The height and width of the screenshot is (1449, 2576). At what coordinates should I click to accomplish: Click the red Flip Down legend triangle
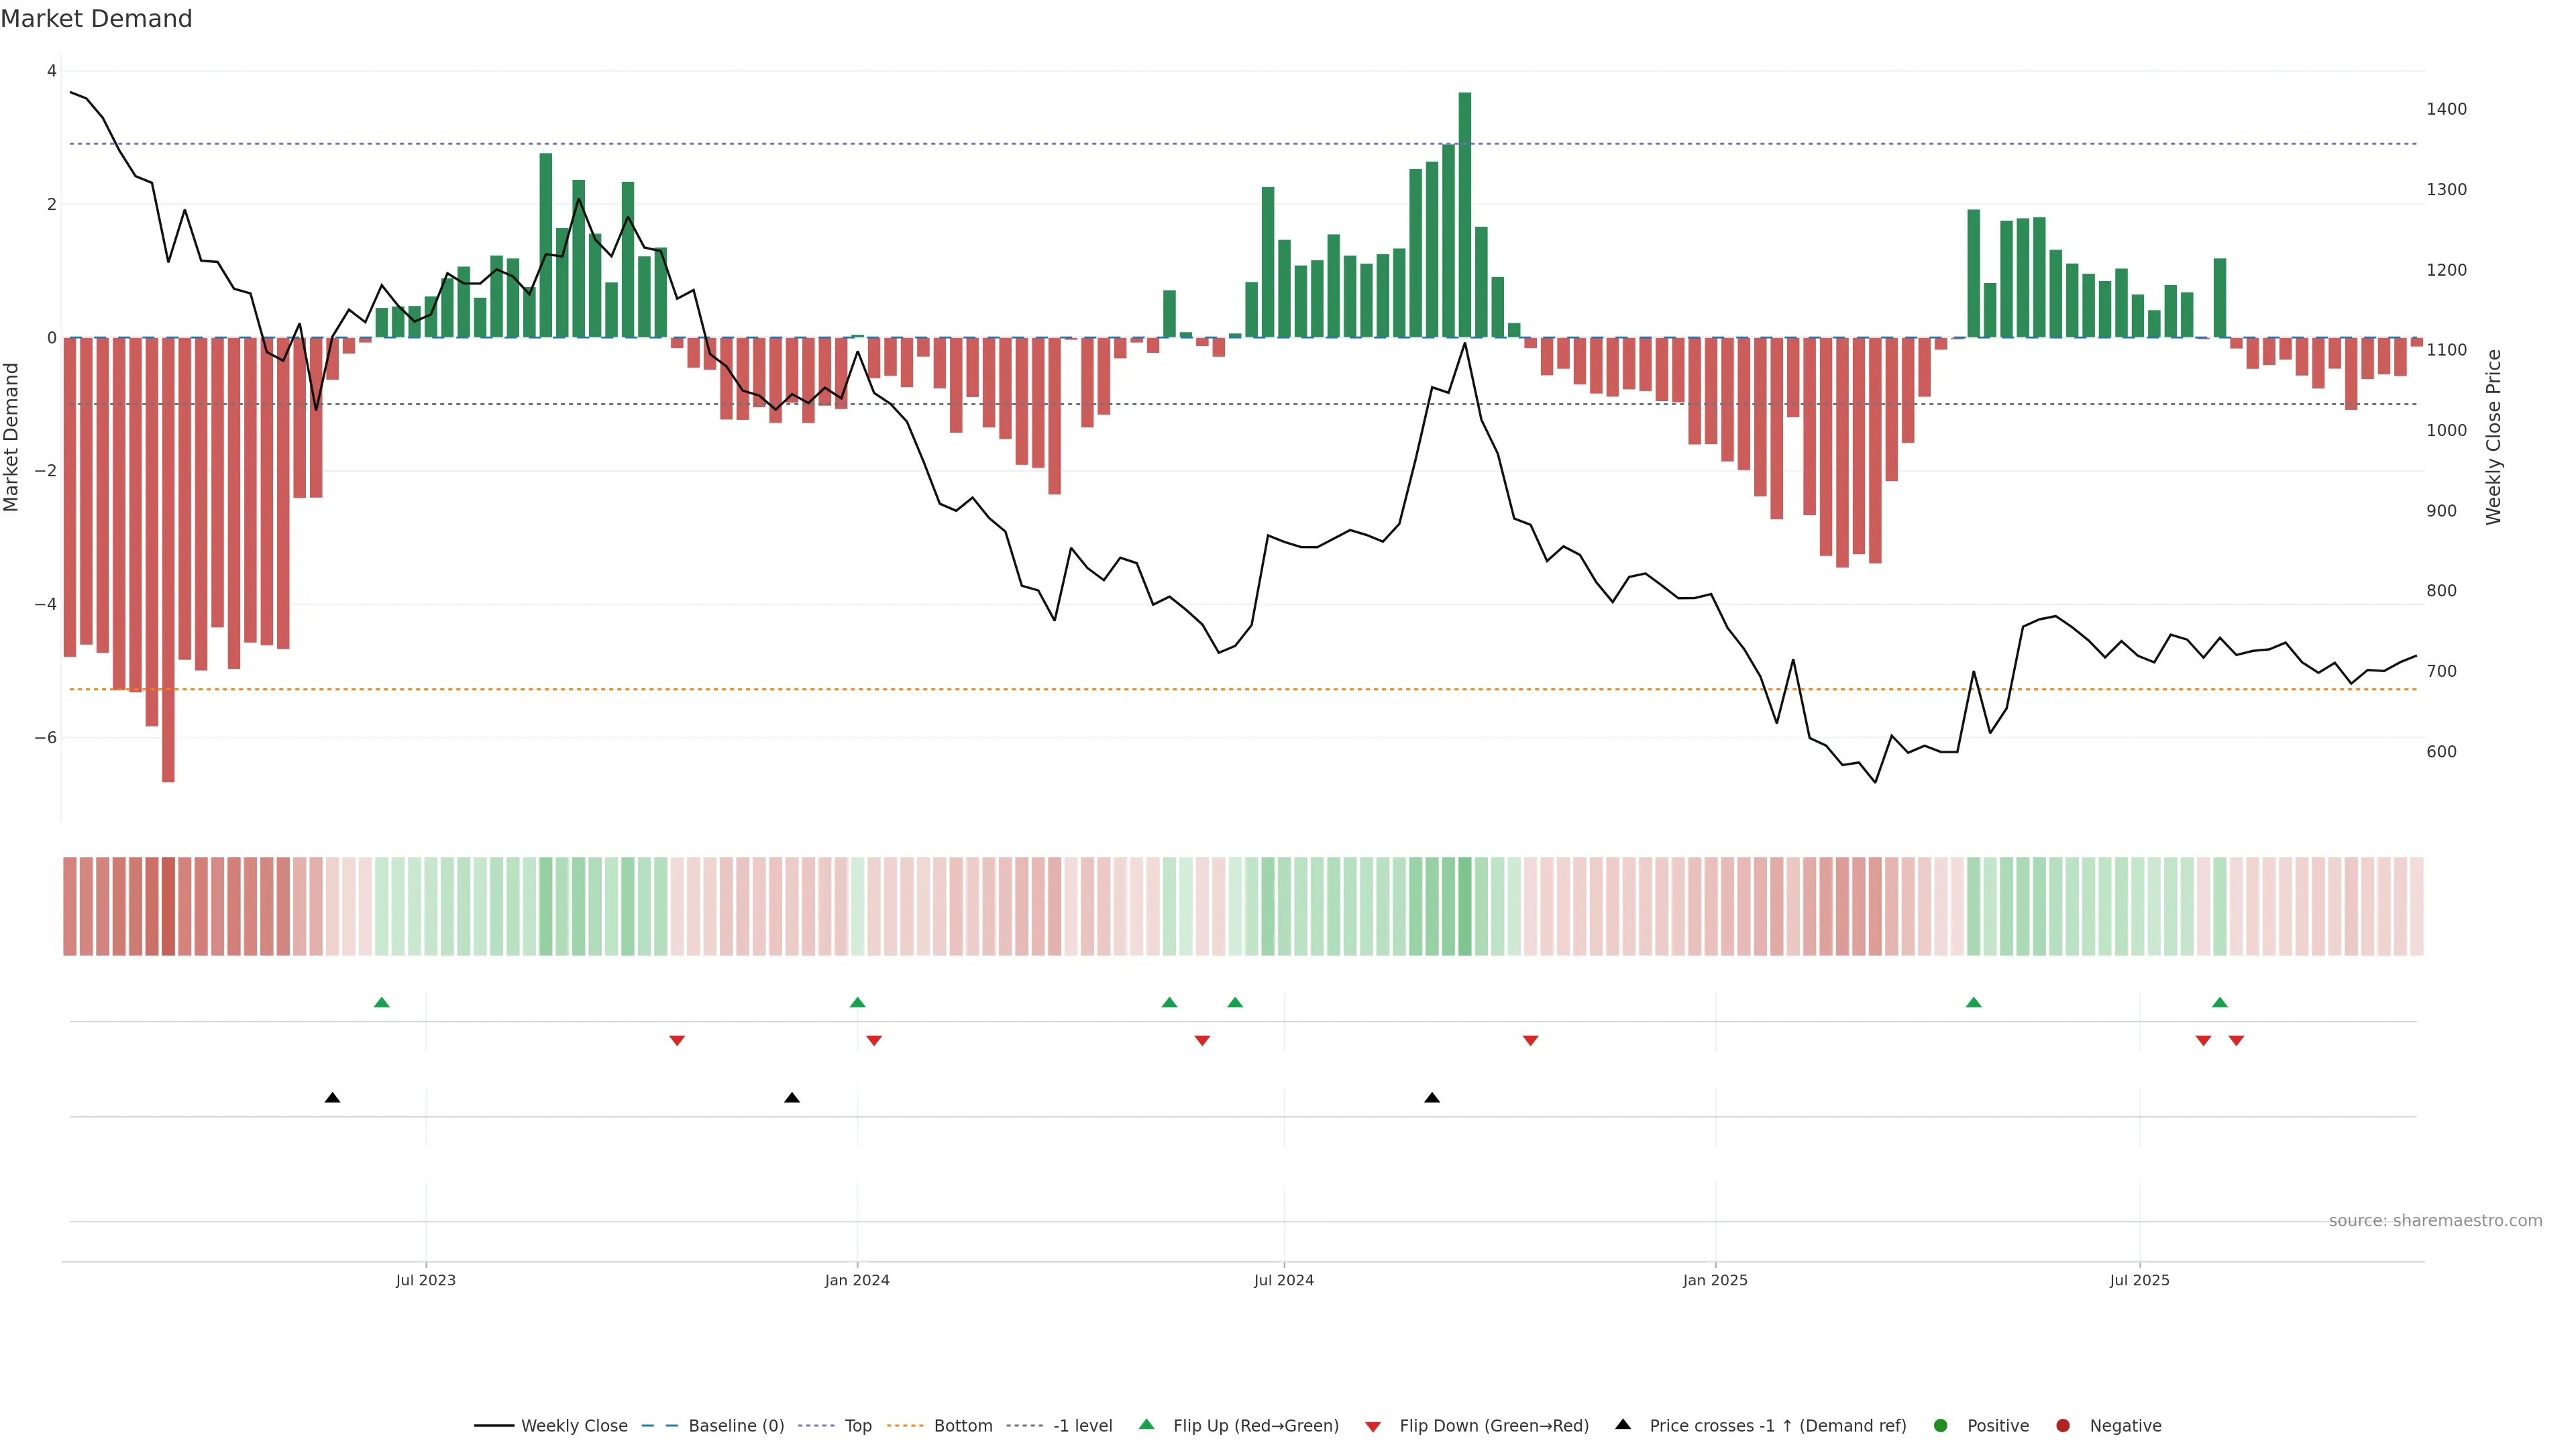click(x=1373, y=1426)
